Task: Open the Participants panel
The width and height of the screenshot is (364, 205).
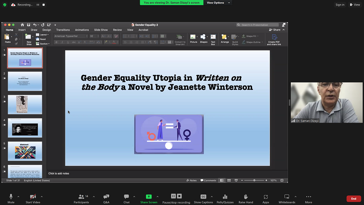Action: click(x=82, y=197)
